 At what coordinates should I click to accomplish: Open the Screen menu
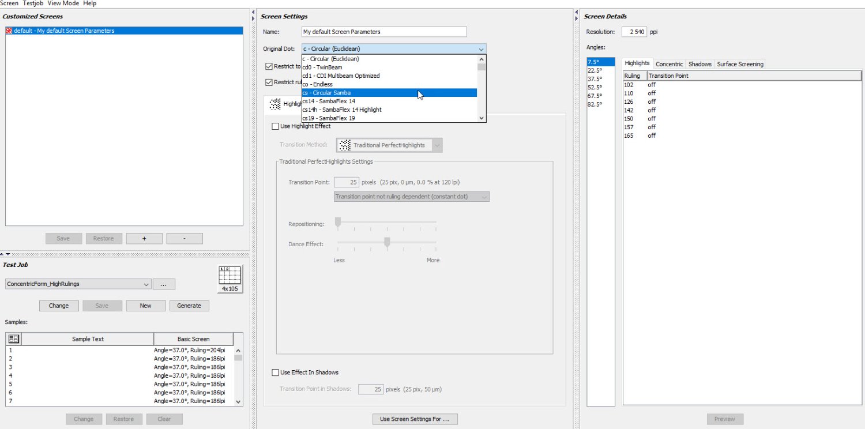point(9,3)
